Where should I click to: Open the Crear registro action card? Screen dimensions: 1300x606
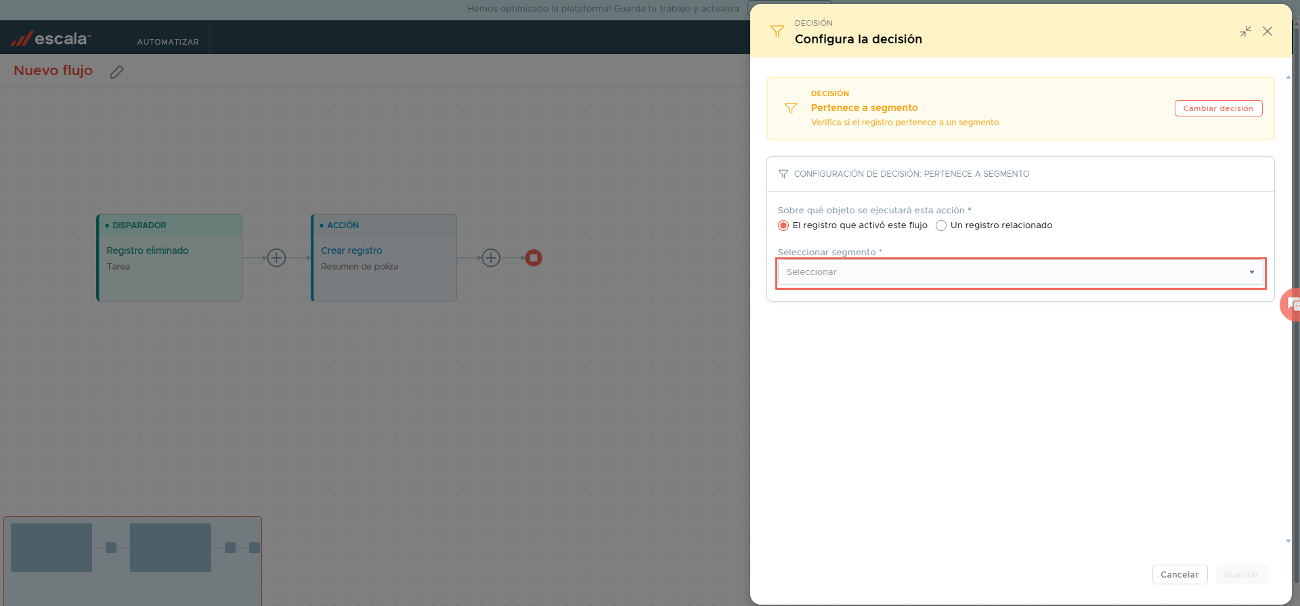(x=384, y=258)
